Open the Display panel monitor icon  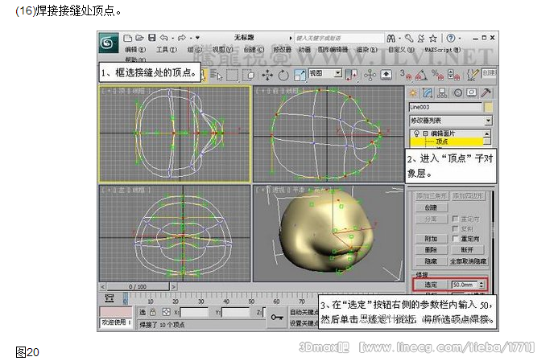click(472, 93)
